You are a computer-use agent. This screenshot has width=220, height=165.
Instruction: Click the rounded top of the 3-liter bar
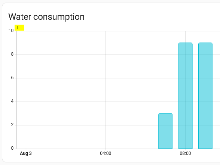coord(165,114)
